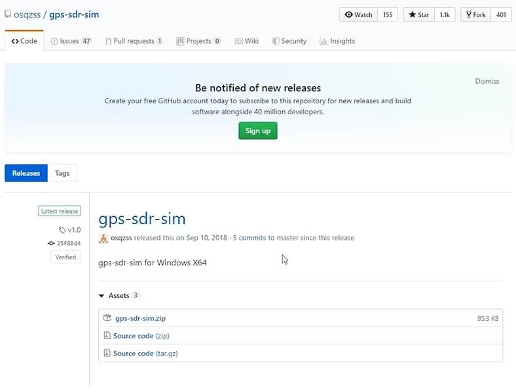Viewport: 516px width, 392px height.
Task: Open the gps-sdr-sim release title
Action: pos(142,219)
